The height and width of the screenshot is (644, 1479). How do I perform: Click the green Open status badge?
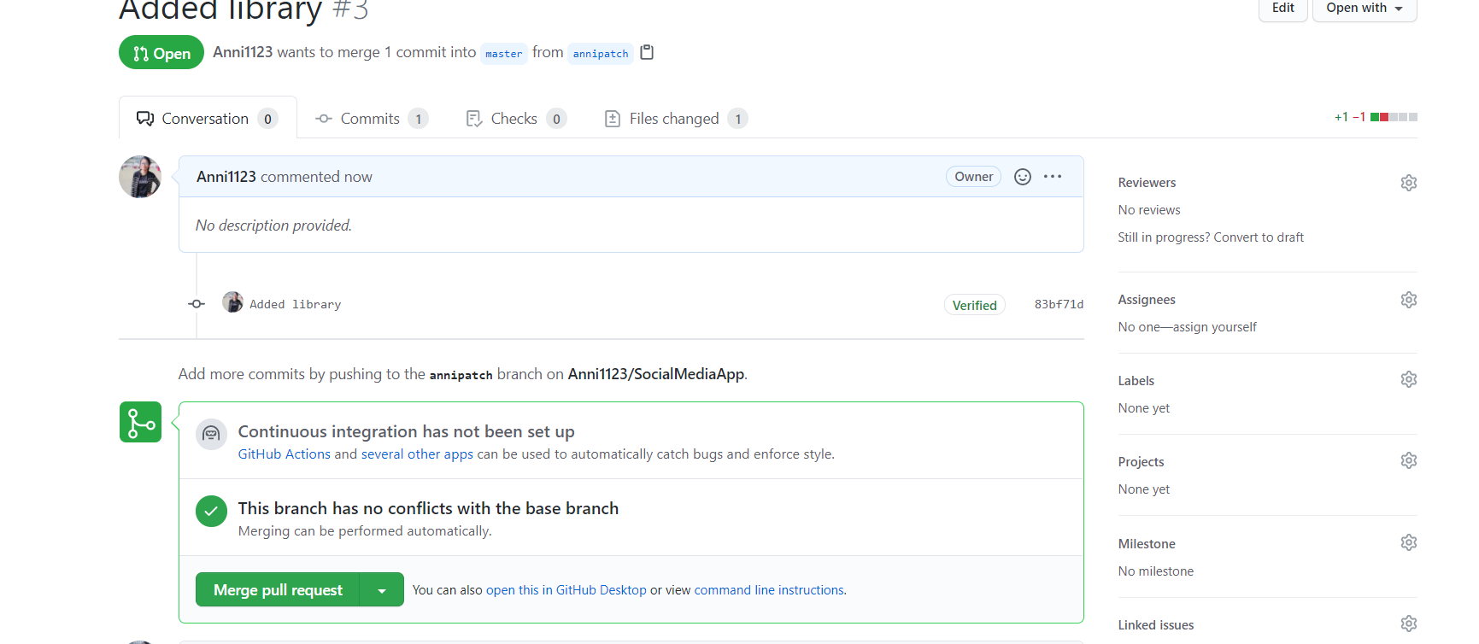point(161,52)
